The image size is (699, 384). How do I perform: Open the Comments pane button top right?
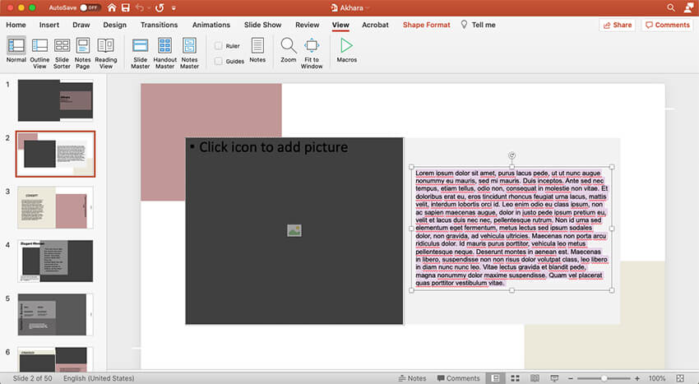(667, 25)
